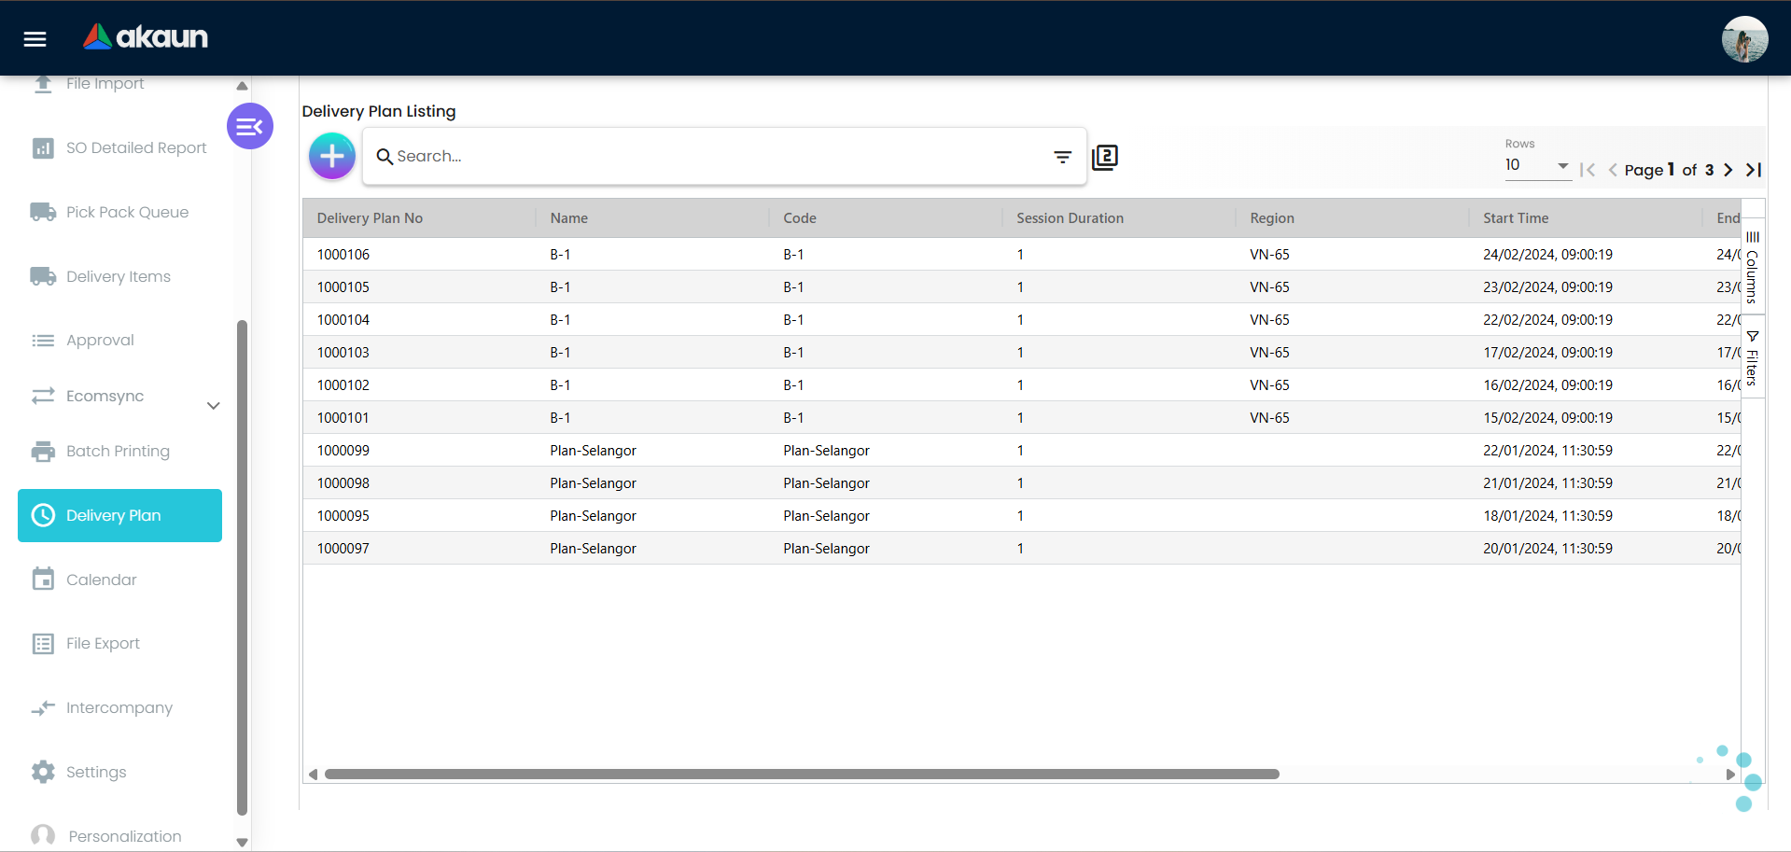This screenshot has width=1791, height=852.
Task: Sort by the Start Time column header
Action: (1516, 218)
